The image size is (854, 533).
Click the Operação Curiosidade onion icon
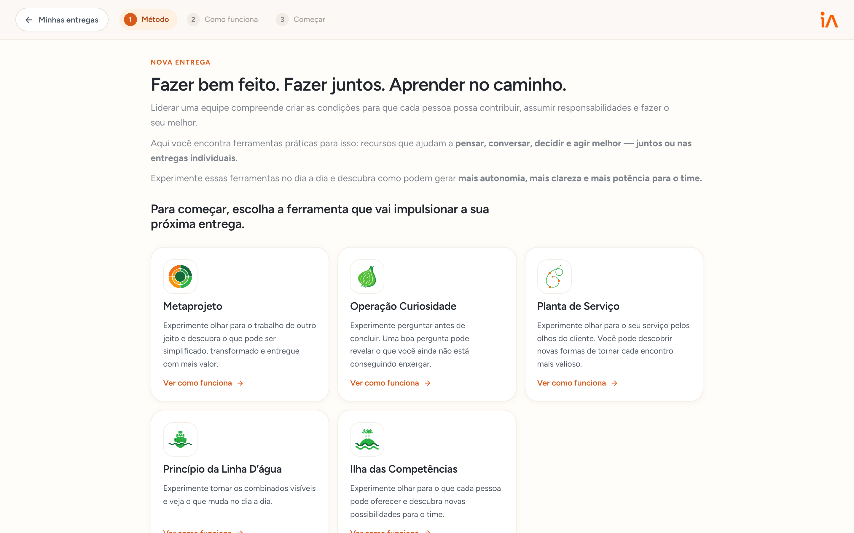(367, 277)
